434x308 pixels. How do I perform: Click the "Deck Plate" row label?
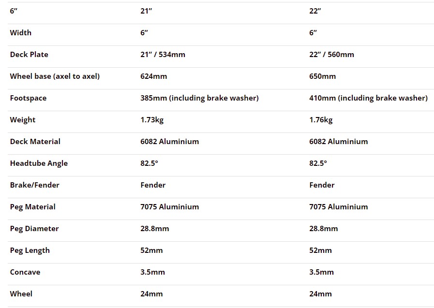29,55
